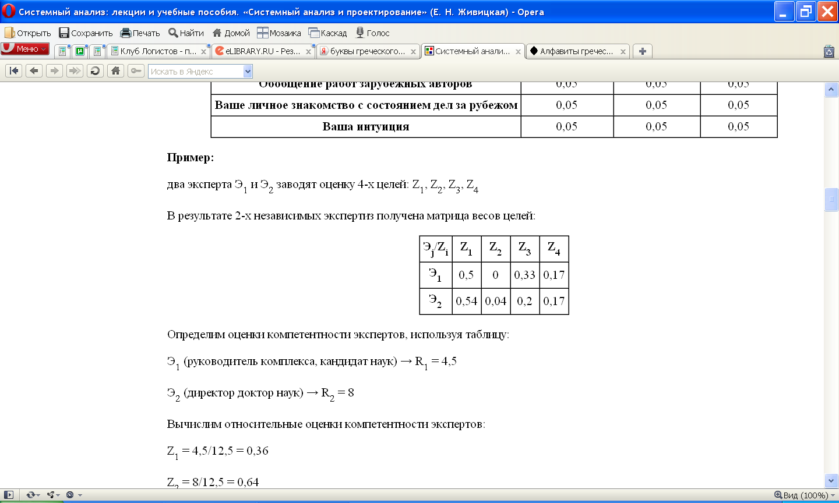
Task: Close the Алфавиты греческого tab
Action: point(623,51)
